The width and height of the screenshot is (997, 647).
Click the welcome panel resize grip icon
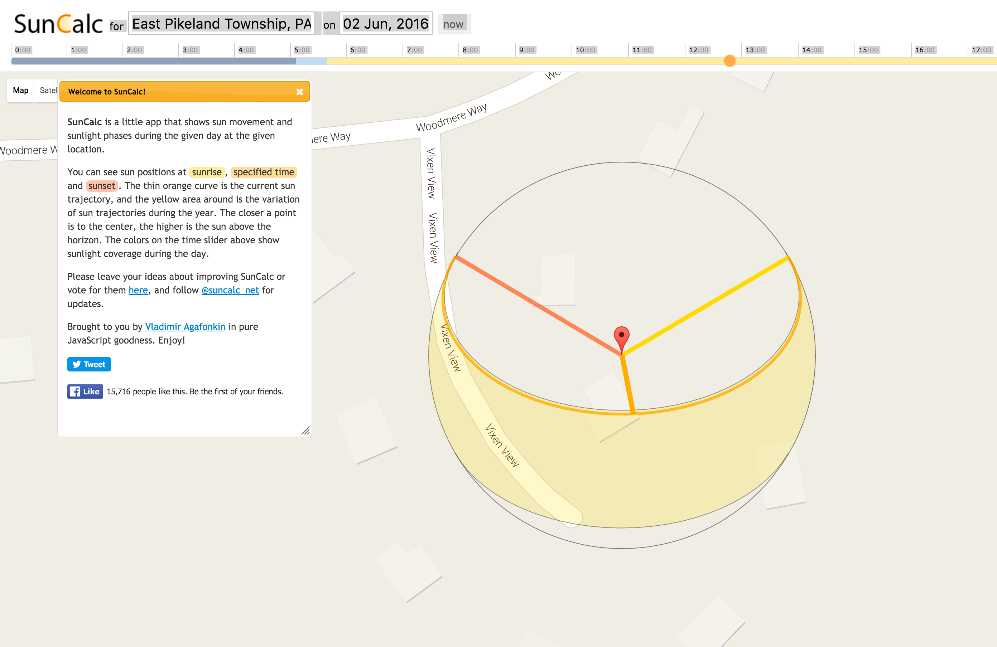306,430
